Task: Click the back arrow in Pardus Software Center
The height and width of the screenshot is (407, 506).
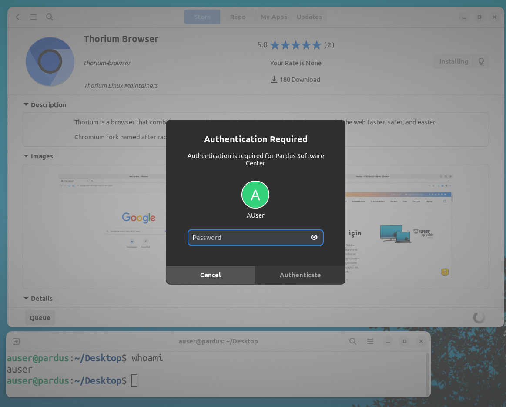Action: [x=17, y=17]
